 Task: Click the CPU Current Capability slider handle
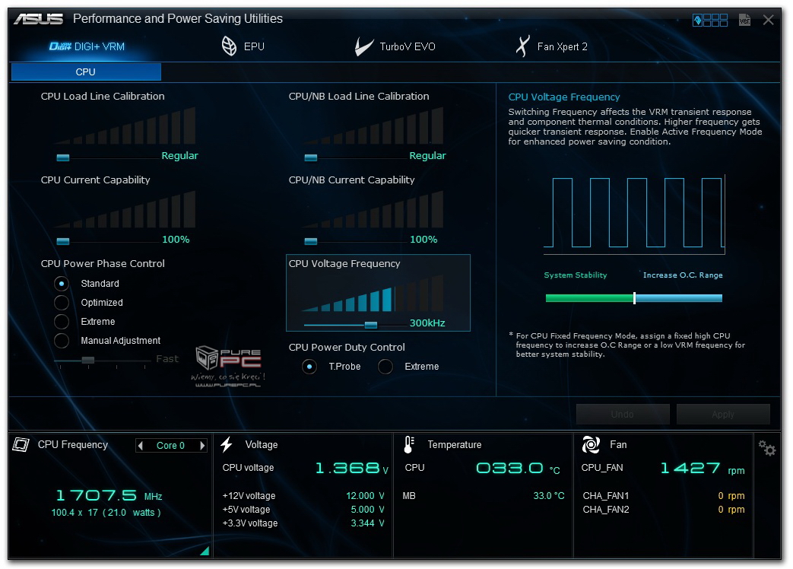[62, 241]
